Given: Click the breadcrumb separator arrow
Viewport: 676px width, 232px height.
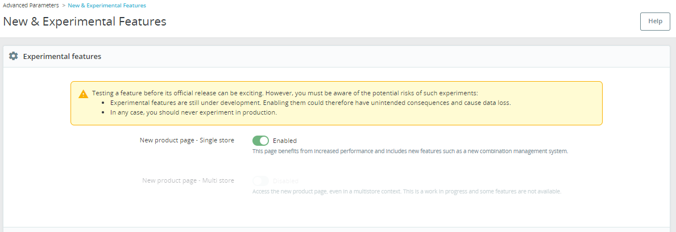Looking at the screenshot, I should 63,5.
